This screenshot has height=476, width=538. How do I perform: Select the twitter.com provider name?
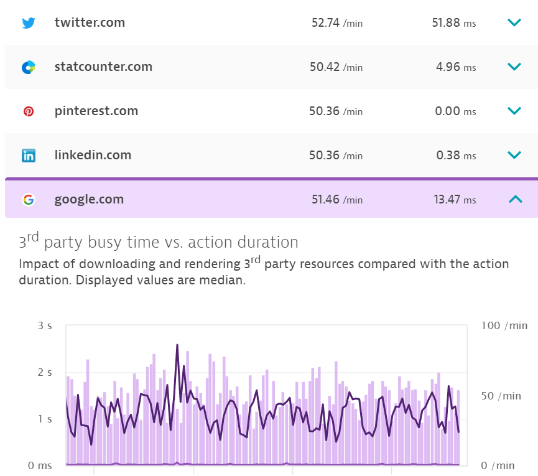click(x=90, y=23)
